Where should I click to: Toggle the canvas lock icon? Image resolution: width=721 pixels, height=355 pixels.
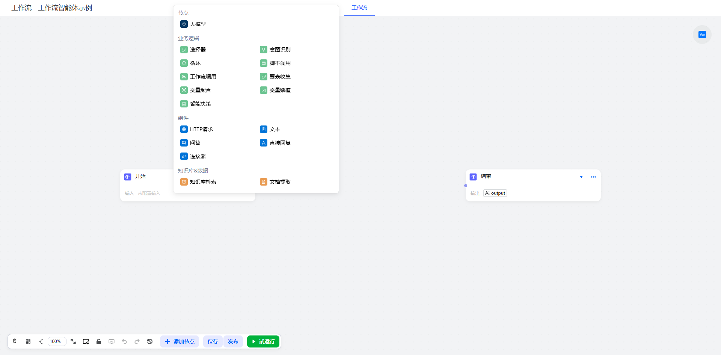coord(99,341)
